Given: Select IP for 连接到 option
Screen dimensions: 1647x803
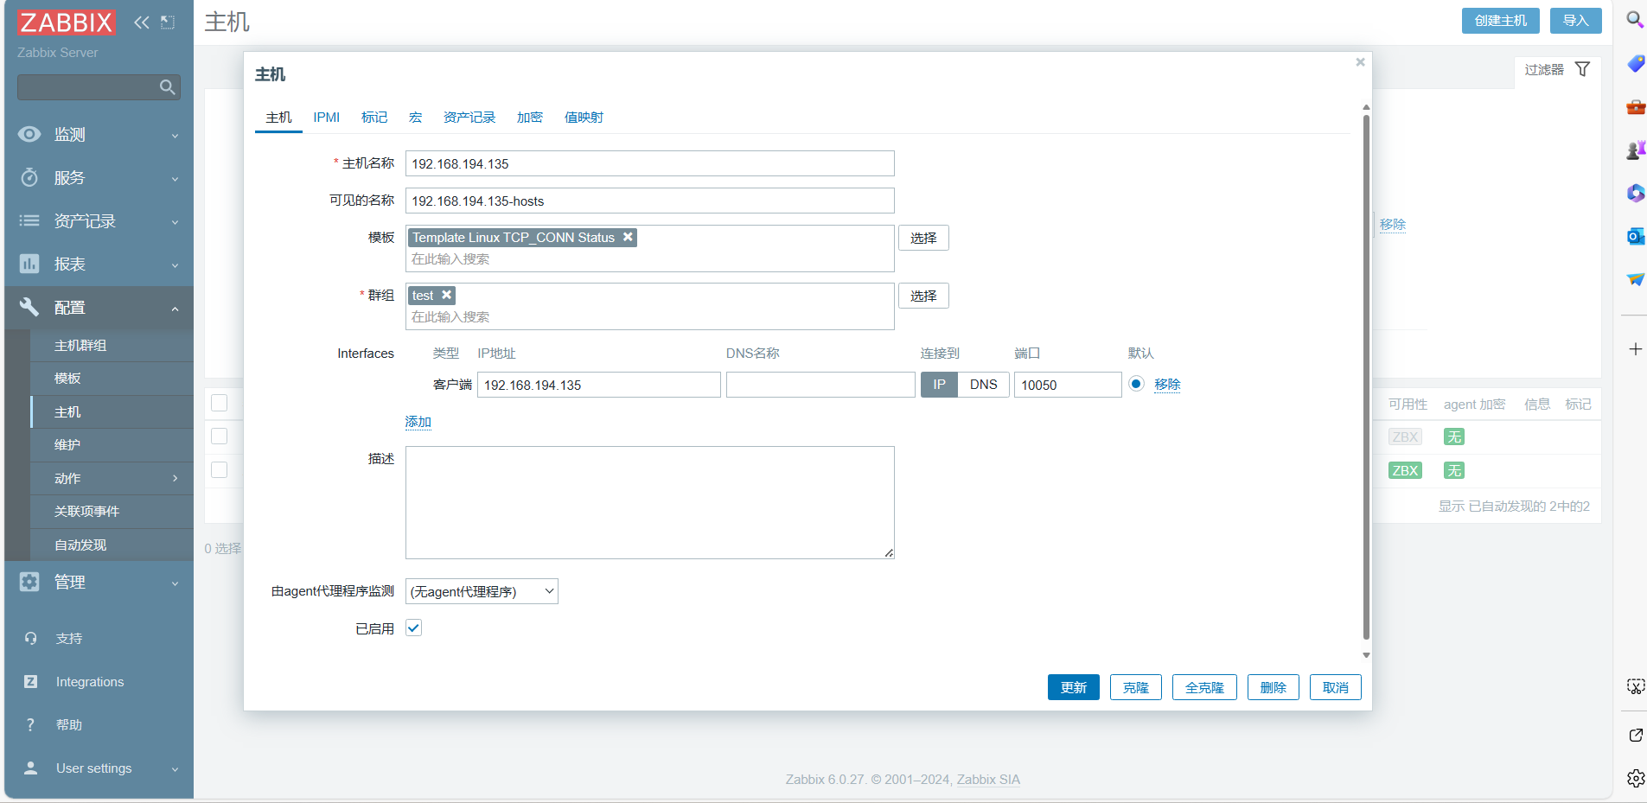Looking at the screenshot, I should (939, 385).
